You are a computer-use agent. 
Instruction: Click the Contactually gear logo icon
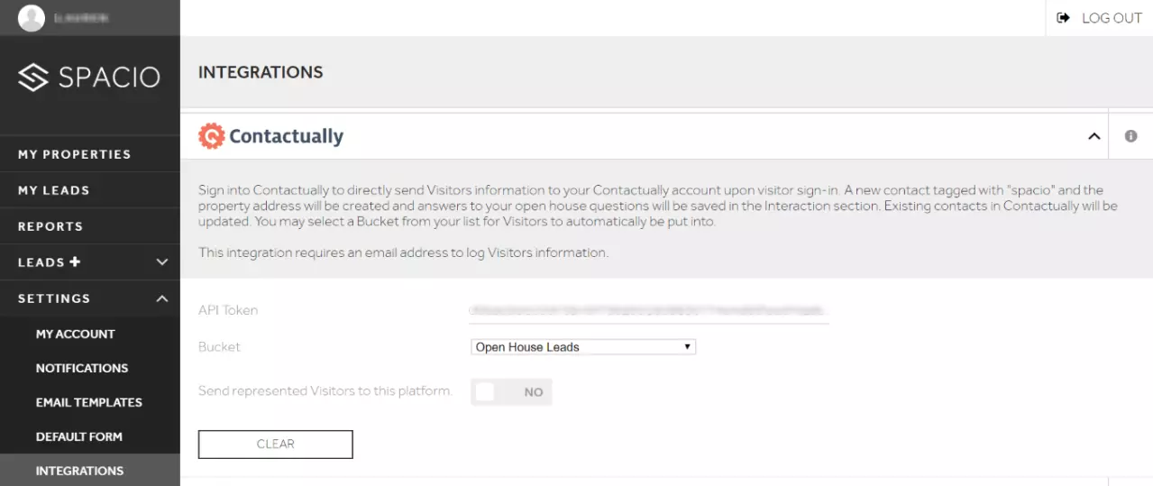point(211,136)
